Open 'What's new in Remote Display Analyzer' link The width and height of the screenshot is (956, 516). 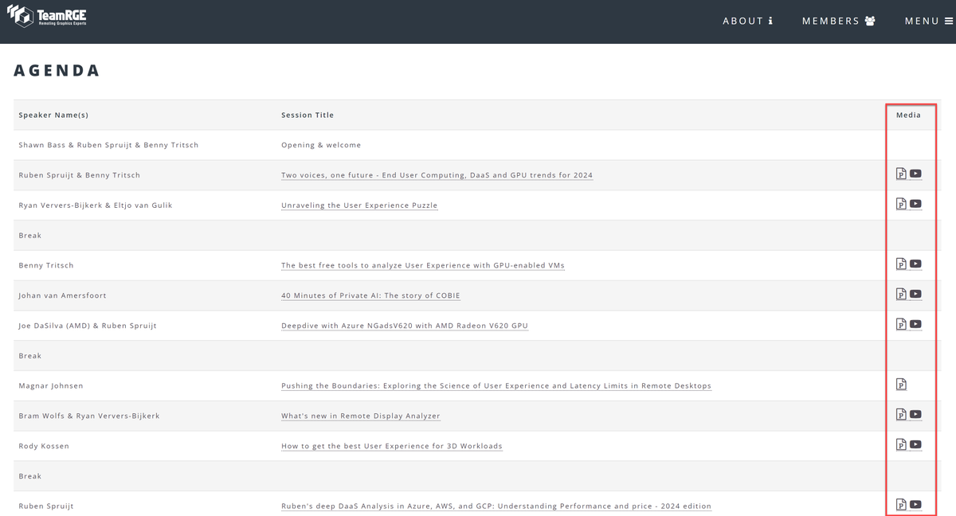[x=361, y=416]
